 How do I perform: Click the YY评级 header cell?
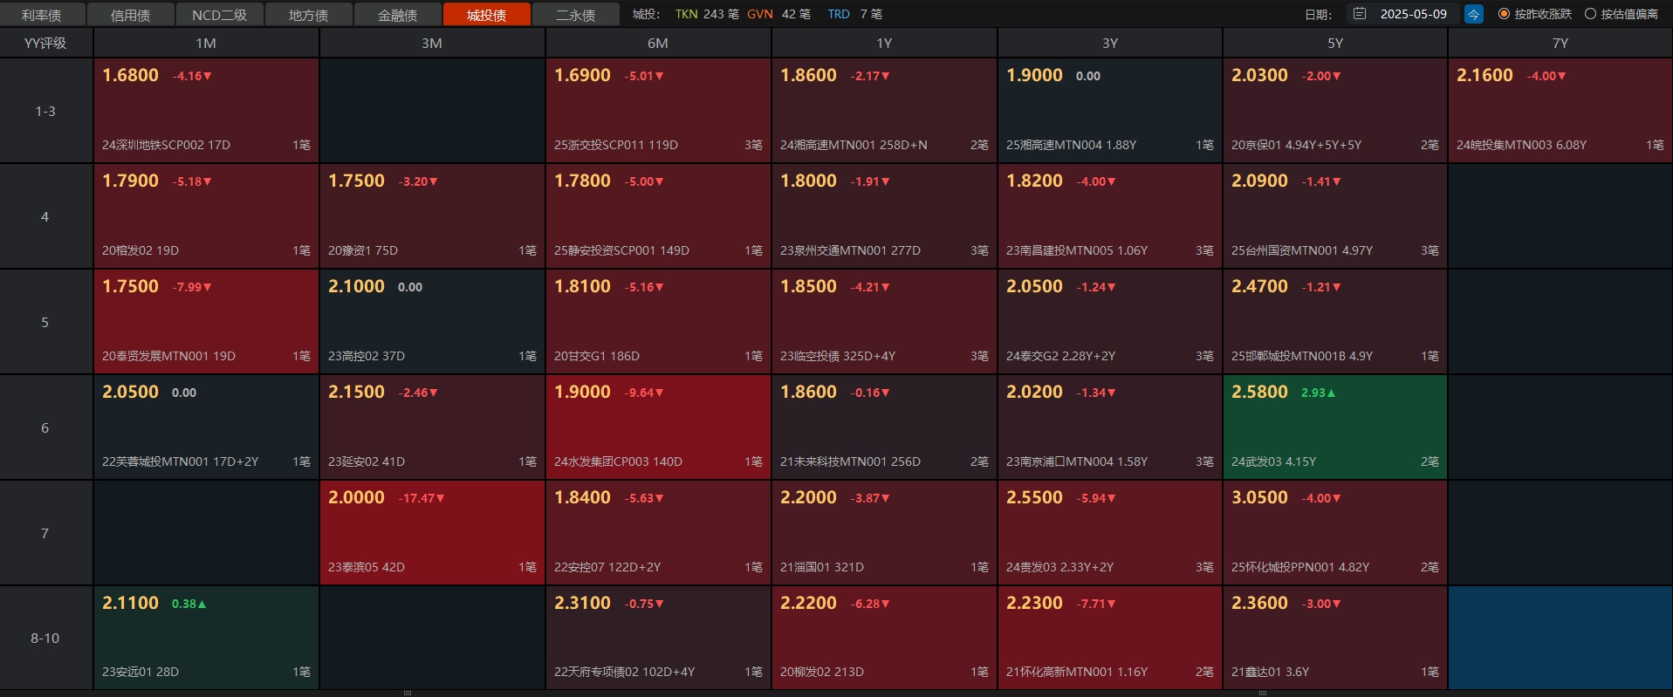coord(45,43)
